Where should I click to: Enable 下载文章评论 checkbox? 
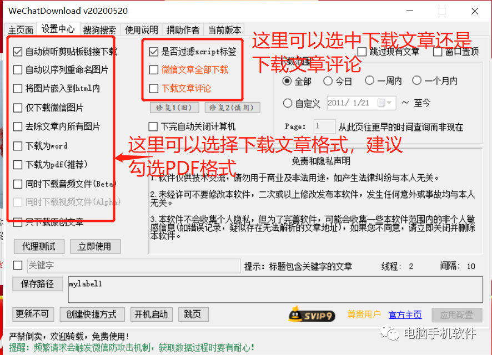point(154,89)
